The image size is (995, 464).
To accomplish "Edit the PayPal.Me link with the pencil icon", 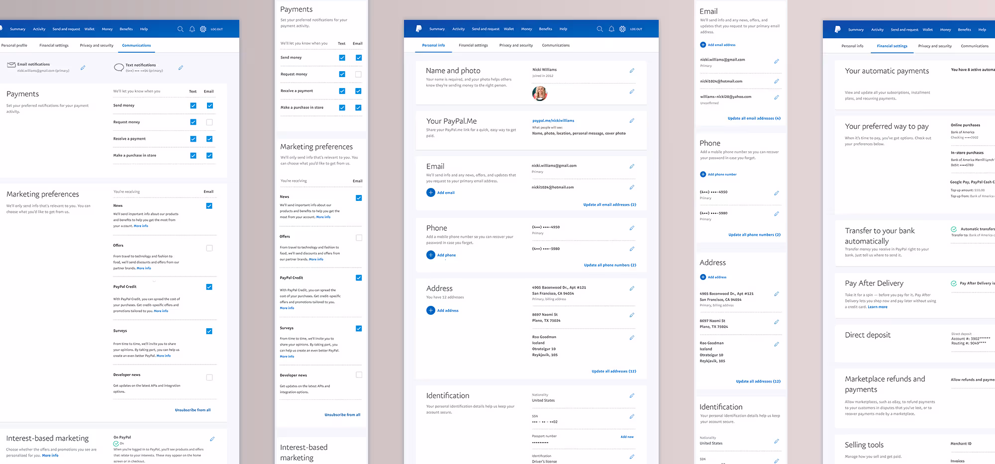I will [x=632, y=120].
